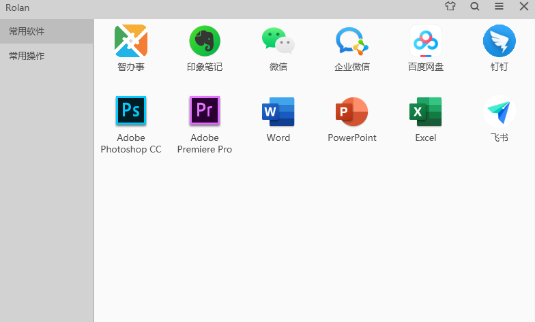Open the 微信 chat bubbles icon
Screen dimensions: 535x322
coord(278,41)
